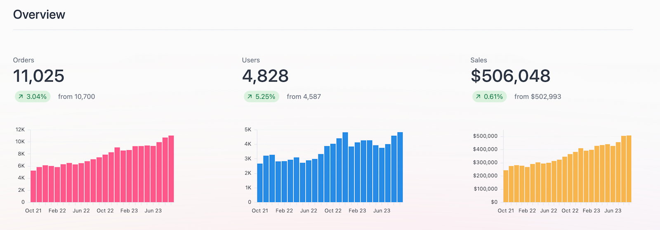Click the "from $502,993" comparison text
The height and width of the screenshot is (230, 660).
point(537,97)
